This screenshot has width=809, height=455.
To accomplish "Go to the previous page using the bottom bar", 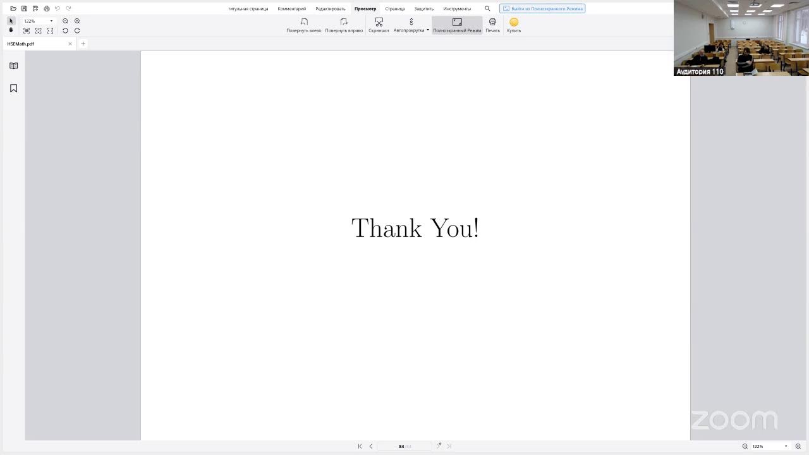I will click(371, 446).
